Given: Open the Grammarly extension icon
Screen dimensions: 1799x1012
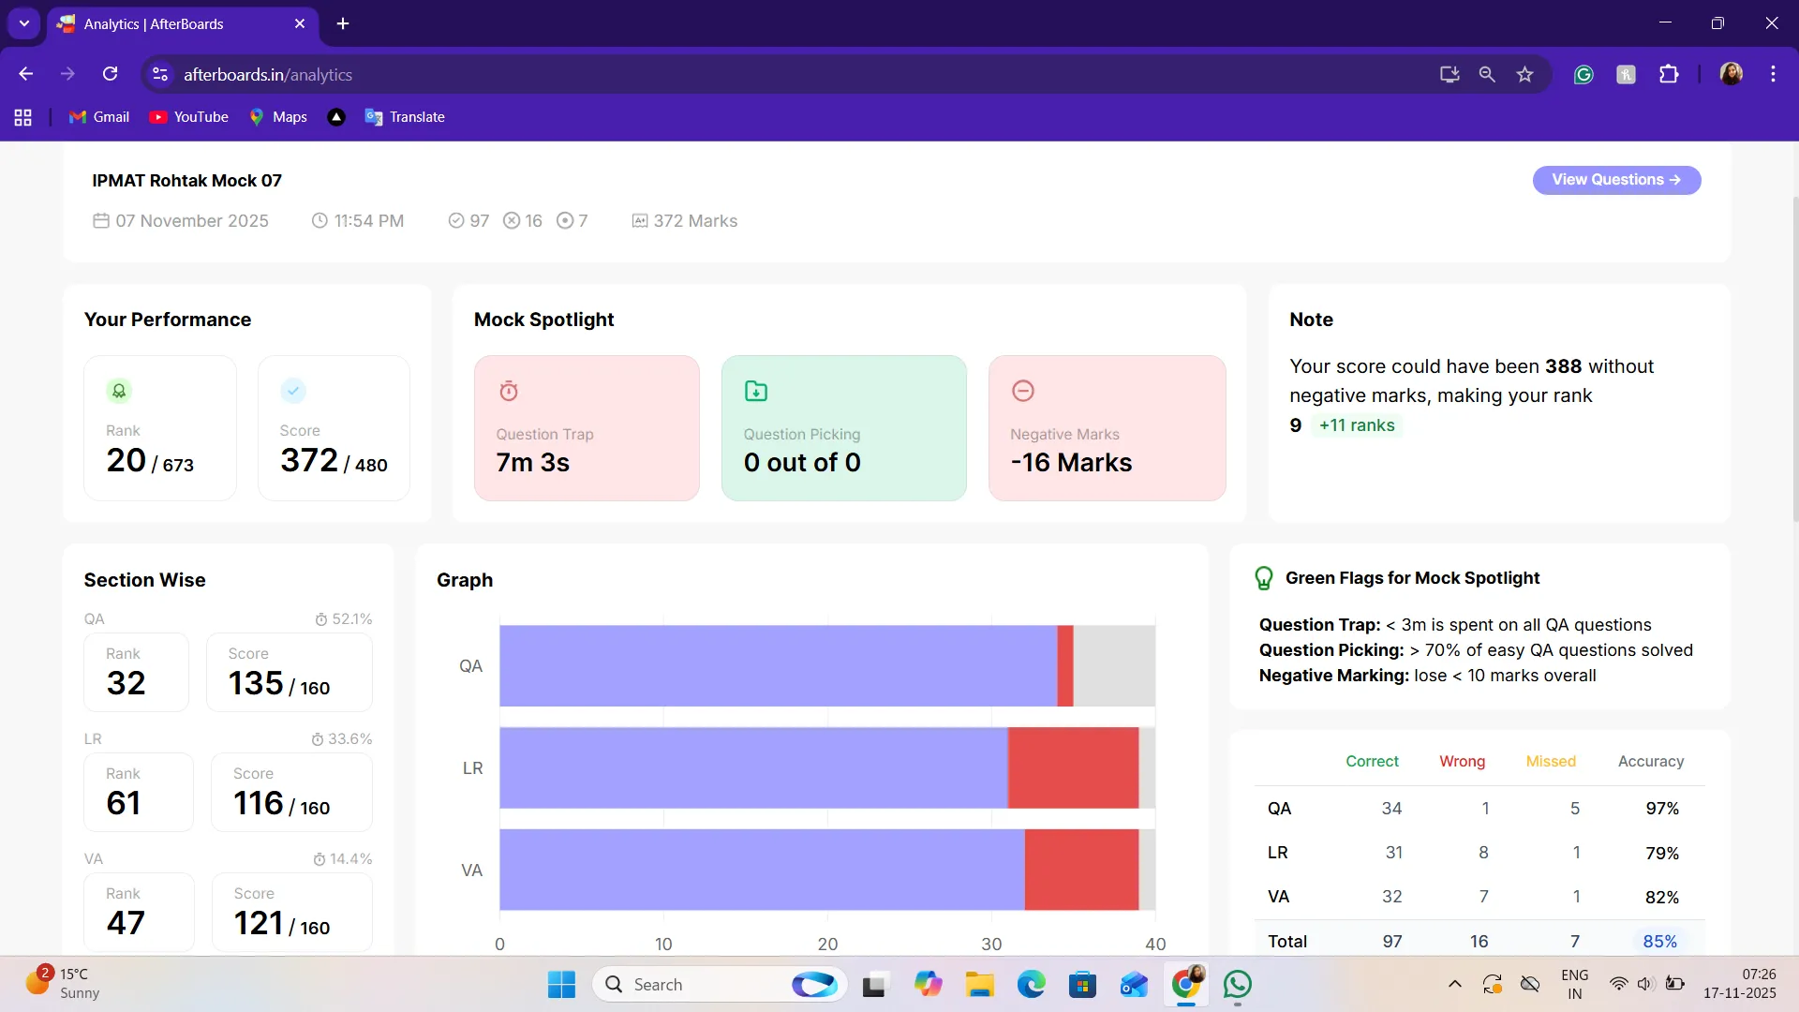Looking at the screenshot, I should 1583,74.
